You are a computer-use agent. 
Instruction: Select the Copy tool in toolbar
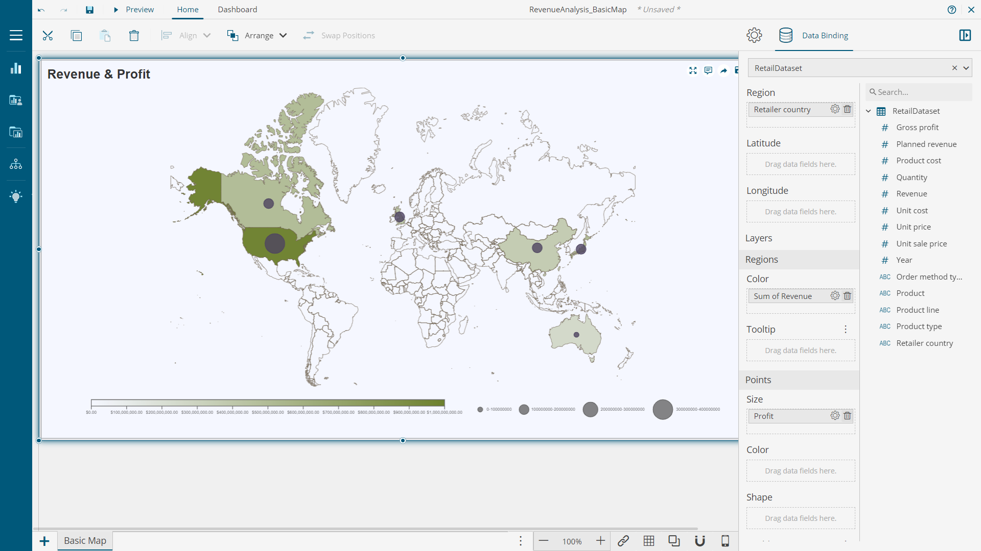click(76, 36)
